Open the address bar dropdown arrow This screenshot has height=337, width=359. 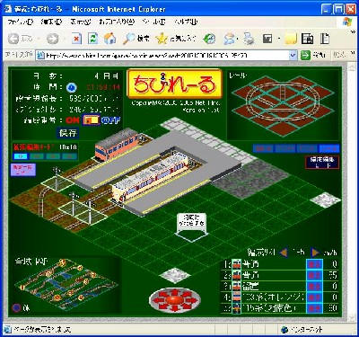coord(293,55)
